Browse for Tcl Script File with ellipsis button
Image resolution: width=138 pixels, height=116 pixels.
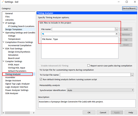(x=132, y=75)
